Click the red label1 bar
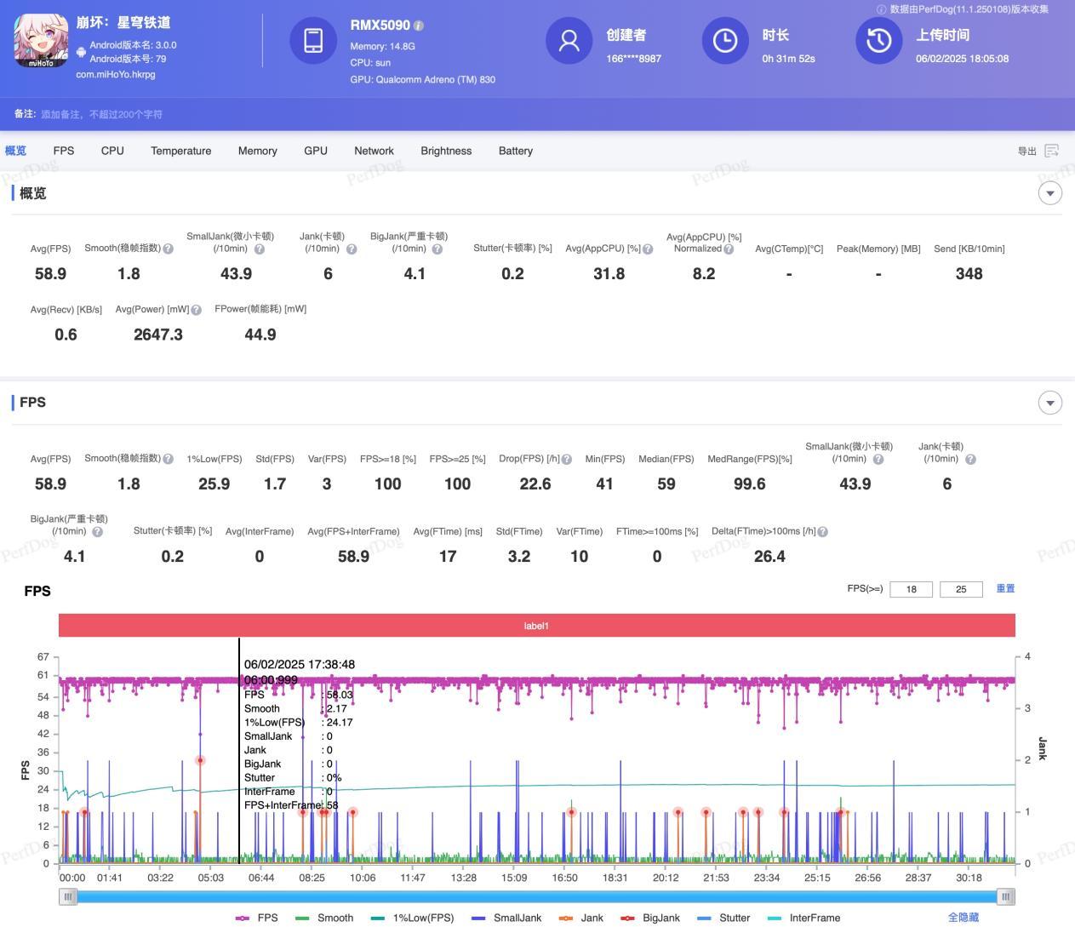 pyautogui.click(x=537, y=626)
